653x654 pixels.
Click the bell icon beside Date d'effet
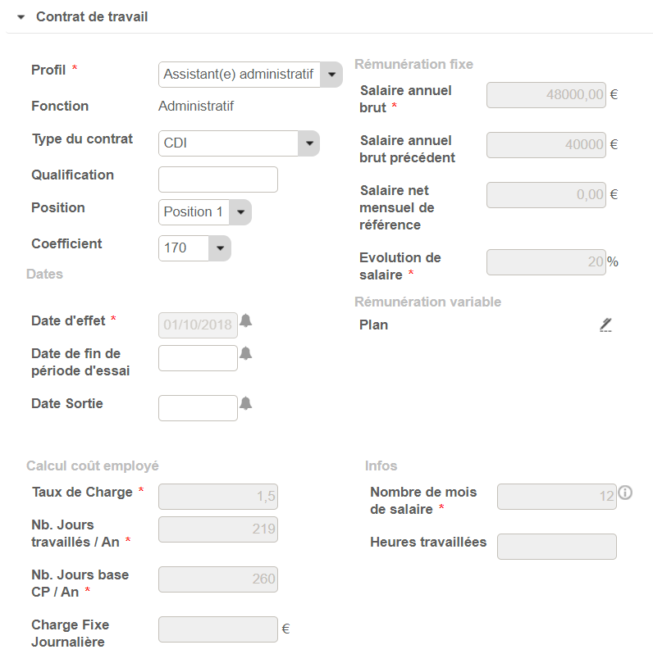(245, 320)
